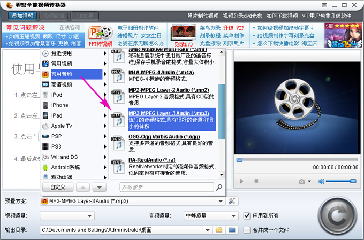The width and height of the screenshot is (364, 240).
Task: Click the MP3 format file icon
Action: pos(118,120)
